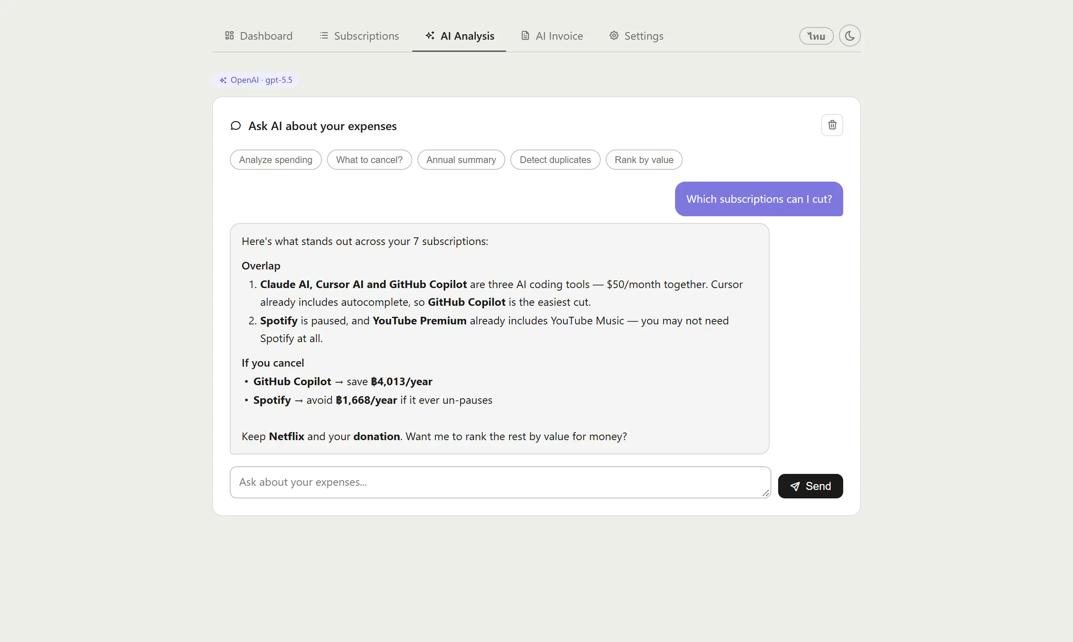Click the ฿1,668/year Spotify figure
Screen dimensions: 1073x642
click(366, 400)
